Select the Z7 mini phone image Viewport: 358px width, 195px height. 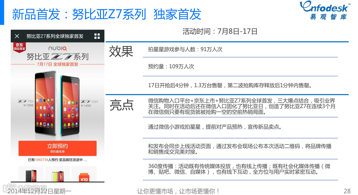click(x=70, y=105)
